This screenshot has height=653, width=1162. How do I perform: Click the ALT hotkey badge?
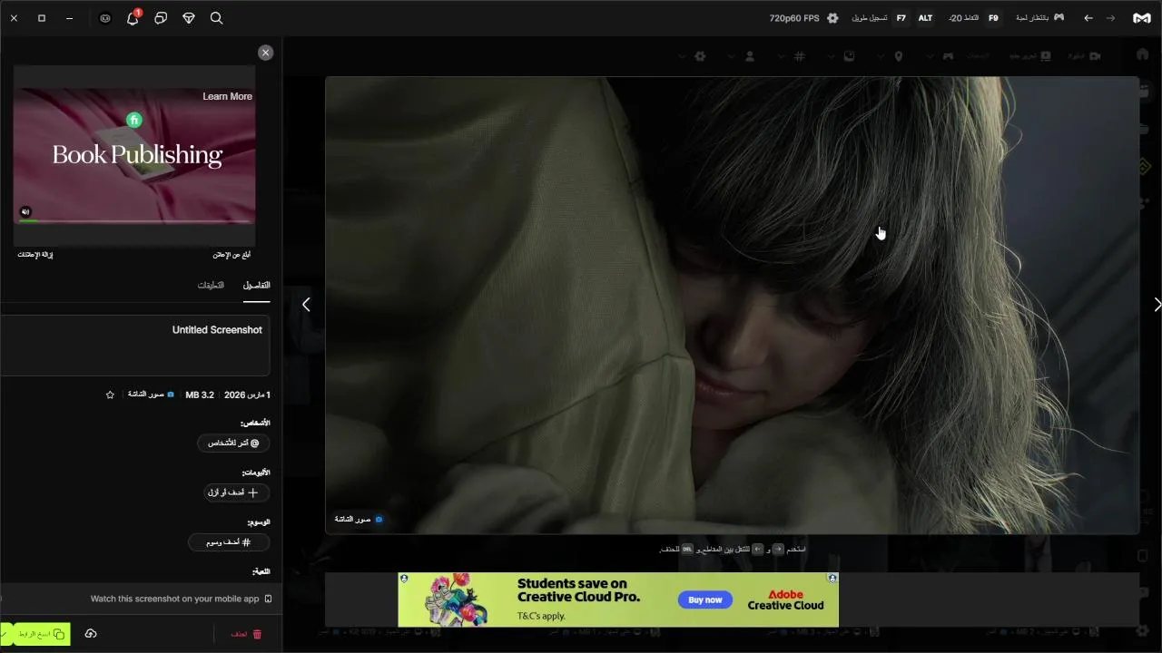click(x=925, y=18)
